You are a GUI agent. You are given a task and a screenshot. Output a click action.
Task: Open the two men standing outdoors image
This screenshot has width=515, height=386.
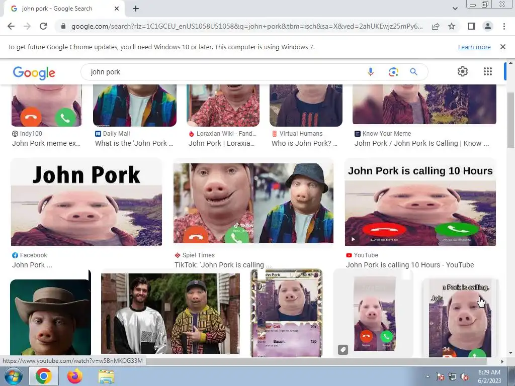coord(170,314)
